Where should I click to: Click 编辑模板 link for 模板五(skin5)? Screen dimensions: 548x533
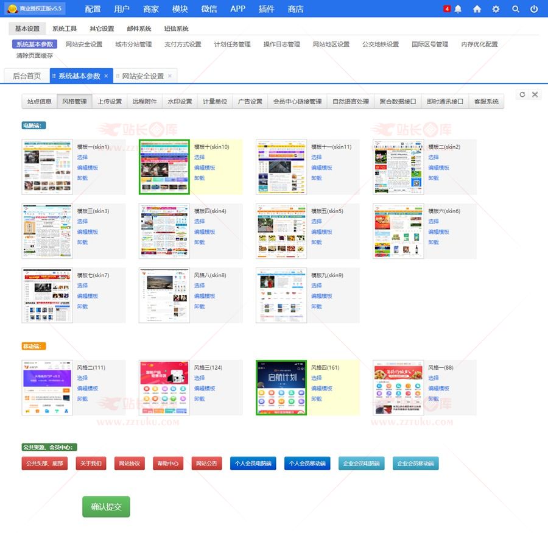(x=321, y=232)
